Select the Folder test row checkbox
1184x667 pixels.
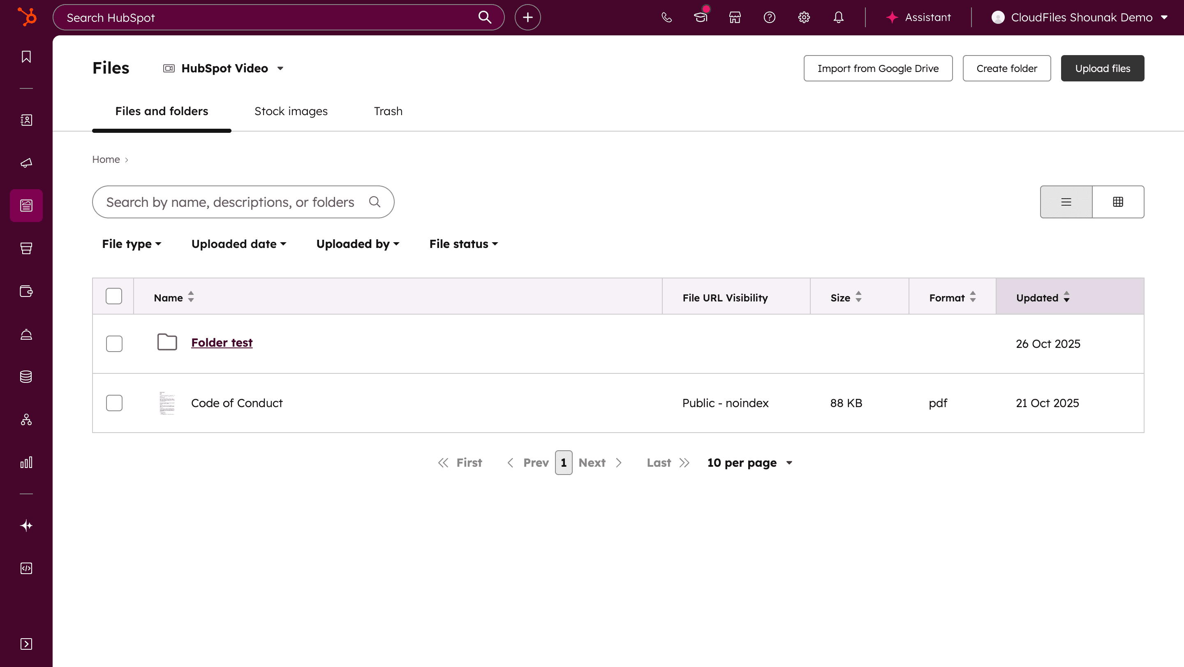point(114,343)
